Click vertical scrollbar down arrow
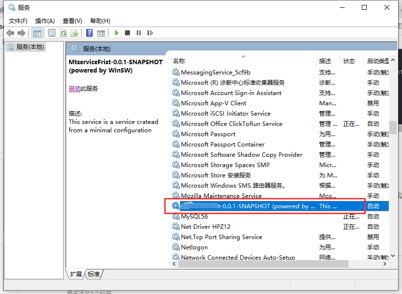 coord(393,256)
